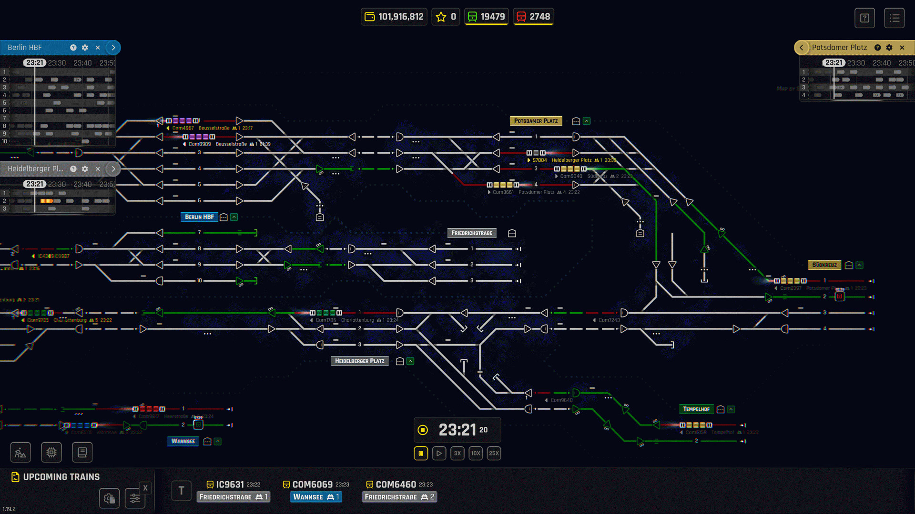Click the T button in upcoming trains

pos(181,491)
